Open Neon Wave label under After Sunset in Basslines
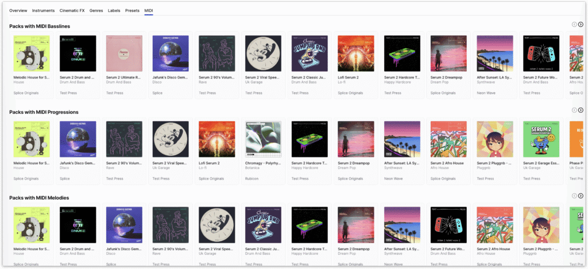The height and width of the screenshot is (269, 588). click(x=486, y=93)
